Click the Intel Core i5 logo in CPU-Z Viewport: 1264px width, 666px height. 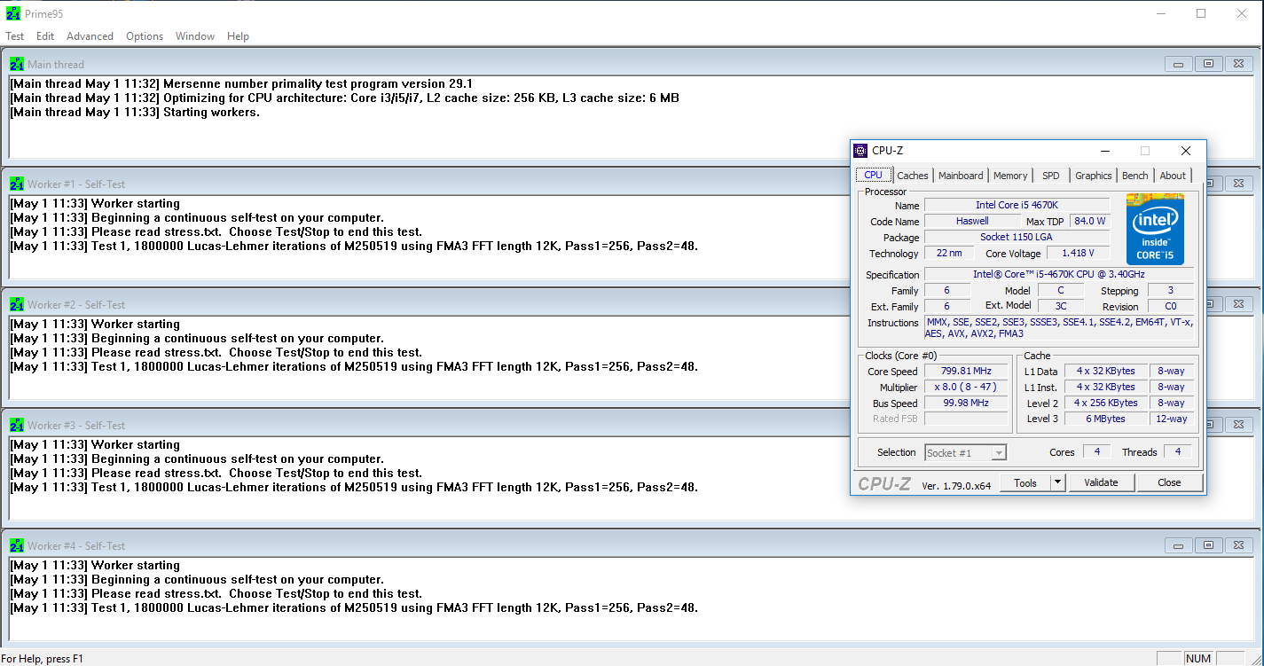coord(1156,228)
